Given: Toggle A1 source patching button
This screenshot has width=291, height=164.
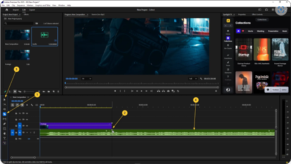Looking at the screenshot, I should (x=12, y=133).
